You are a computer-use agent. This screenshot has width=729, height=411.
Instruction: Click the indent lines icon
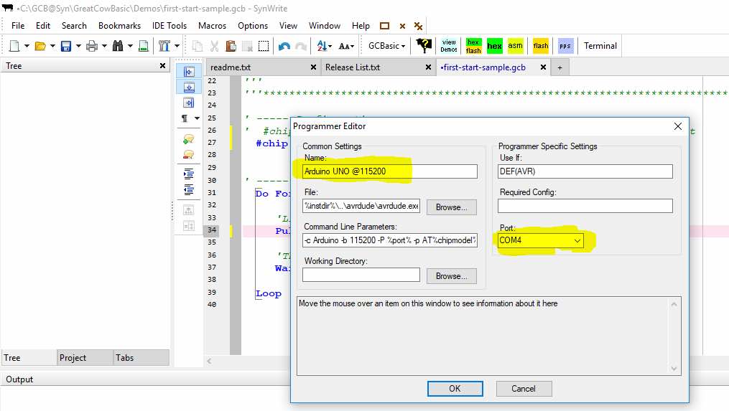pos(188,174)
